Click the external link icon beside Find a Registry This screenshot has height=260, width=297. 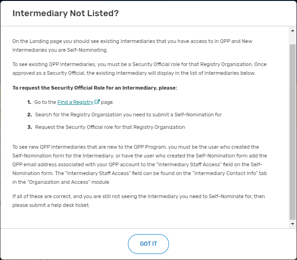tap(97, 102)
